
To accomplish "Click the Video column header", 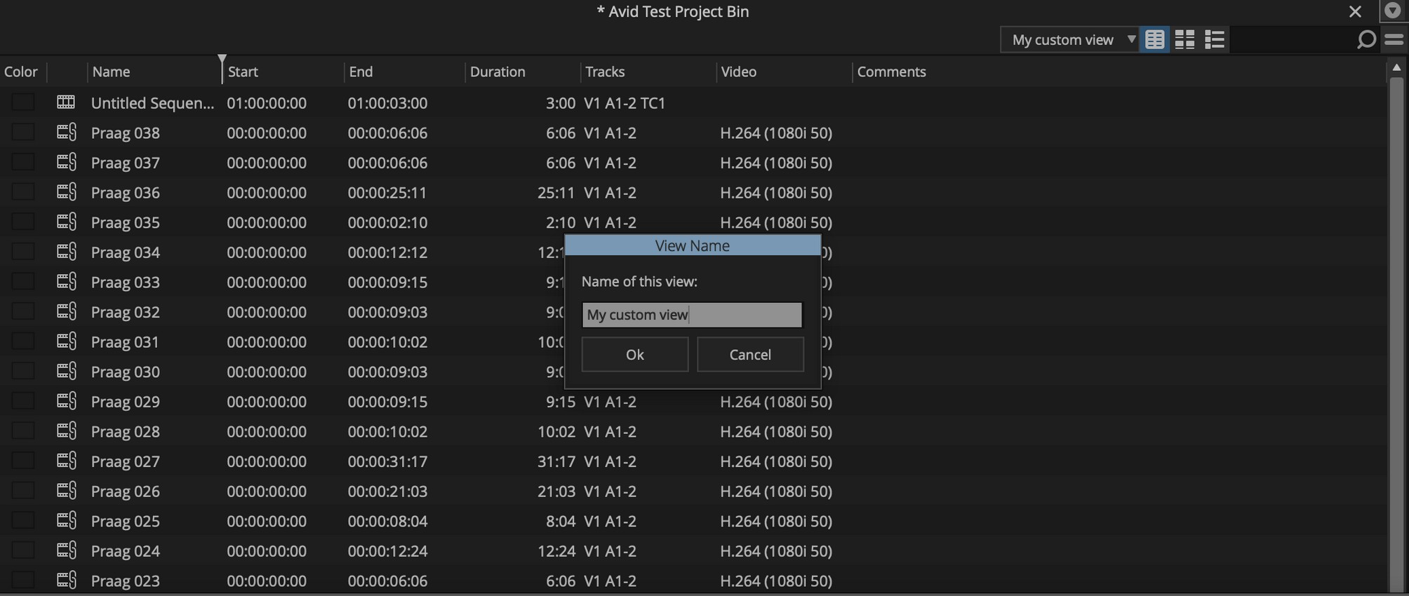I will (739, 72).
